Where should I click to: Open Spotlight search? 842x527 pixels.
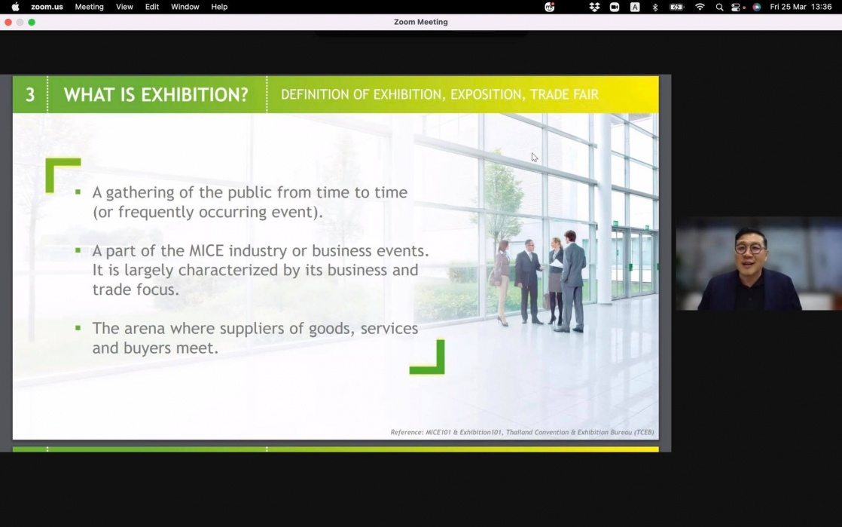pos(719,7)
